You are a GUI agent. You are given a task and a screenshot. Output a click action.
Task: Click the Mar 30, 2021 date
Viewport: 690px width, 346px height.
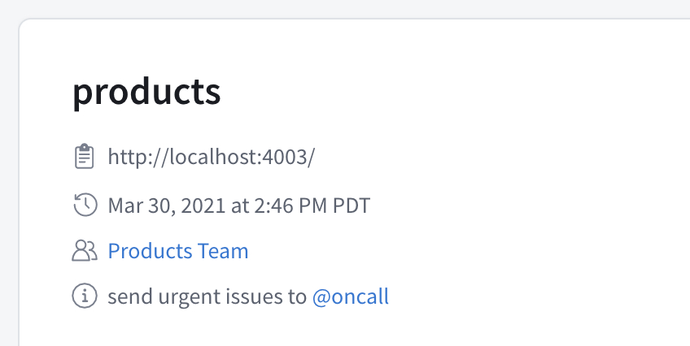pyautogui.click(x=168, y=205)
